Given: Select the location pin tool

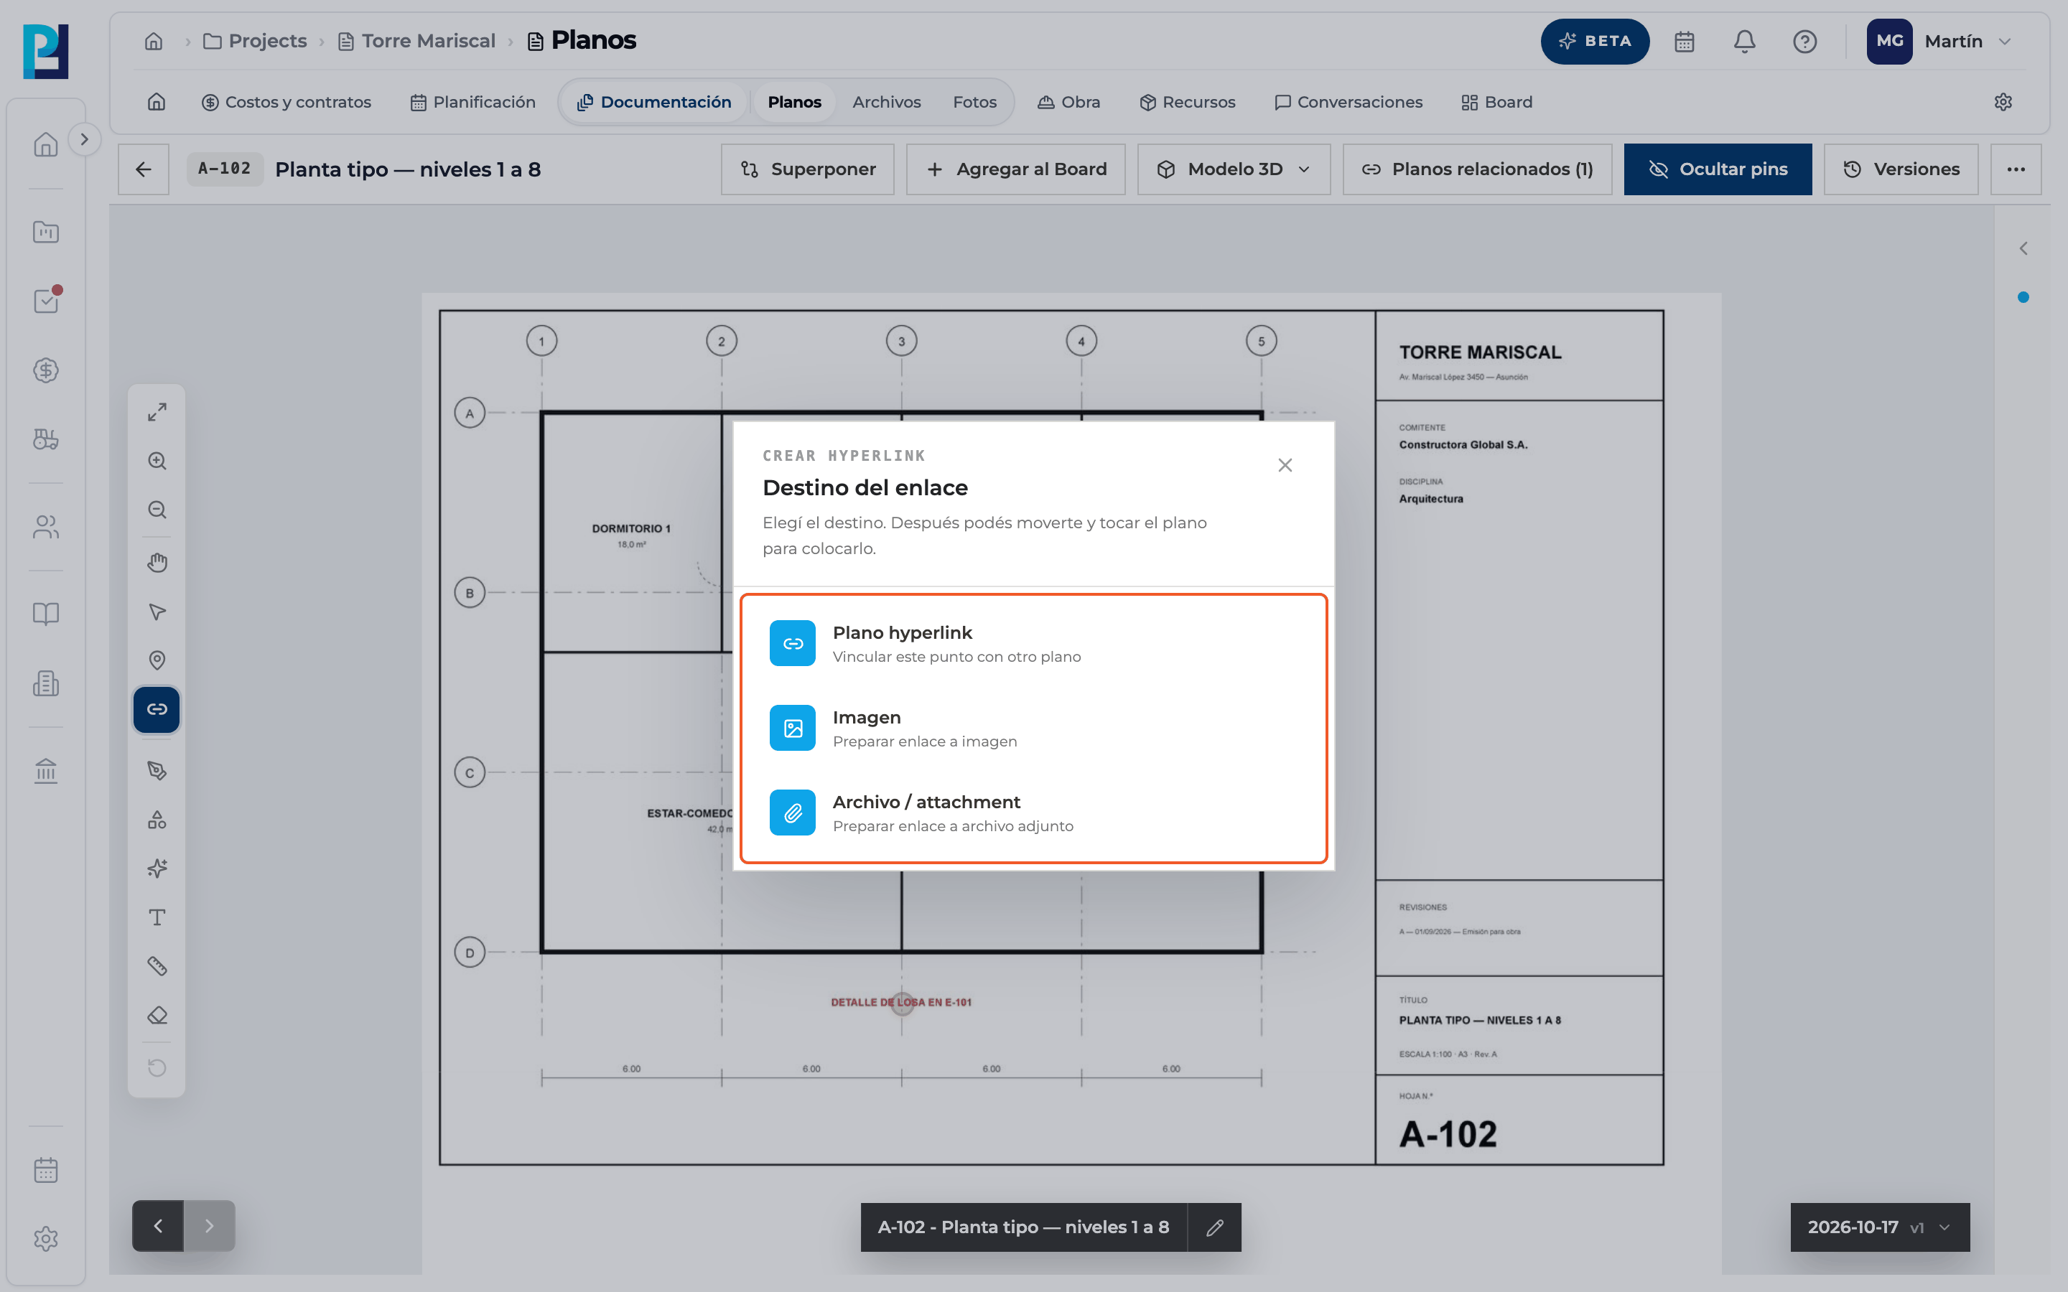Looking at the screenshot, I should coord(157,660).
